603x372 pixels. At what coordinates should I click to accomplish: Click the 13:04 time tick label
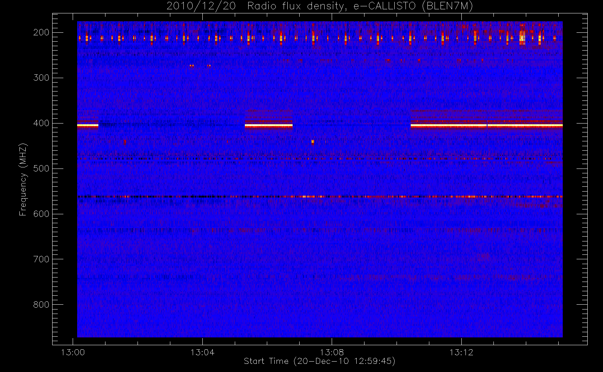[202, 352]
